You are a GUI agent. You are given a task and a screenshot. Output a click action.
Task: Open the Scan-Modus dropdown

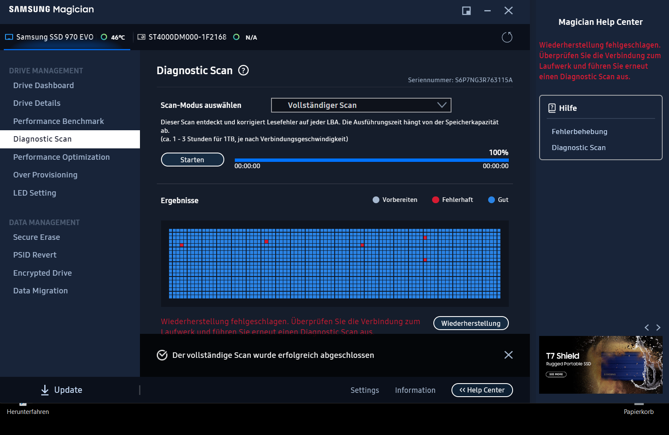[x=361, y=105]
